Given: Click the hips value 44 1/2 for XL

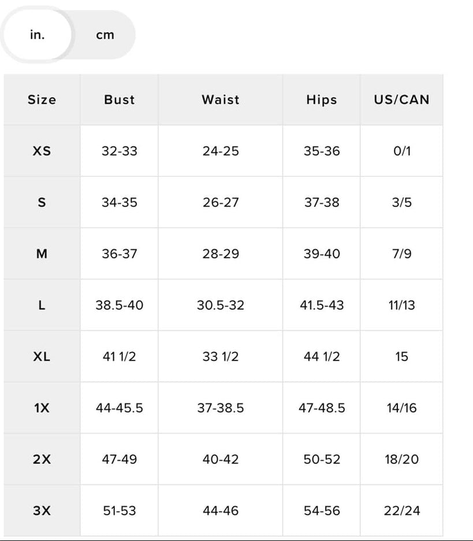Looking at the screenshot, I should pyautogui.click(x=322, y=356).
